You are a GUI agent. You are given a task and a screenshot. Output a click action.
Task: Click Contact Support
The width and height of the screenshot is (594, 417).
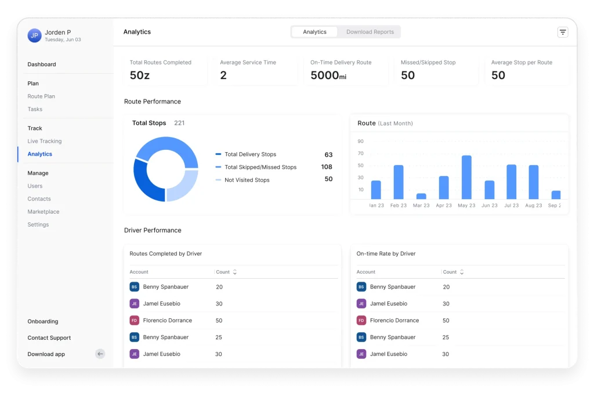click(49, 337)
